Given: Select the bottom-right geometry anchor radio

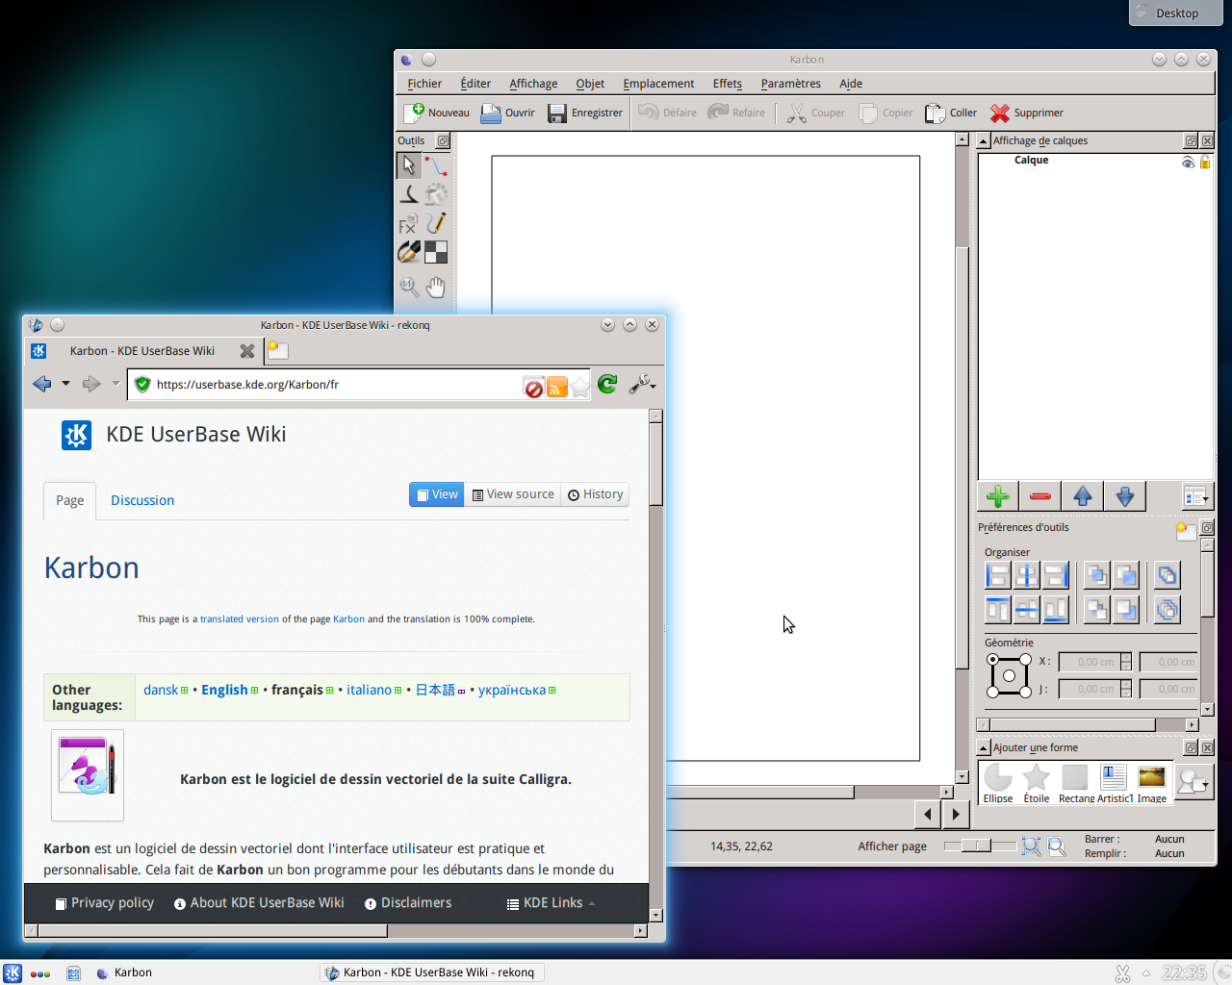Looking at the screenshot, I should pos(1026,692).
